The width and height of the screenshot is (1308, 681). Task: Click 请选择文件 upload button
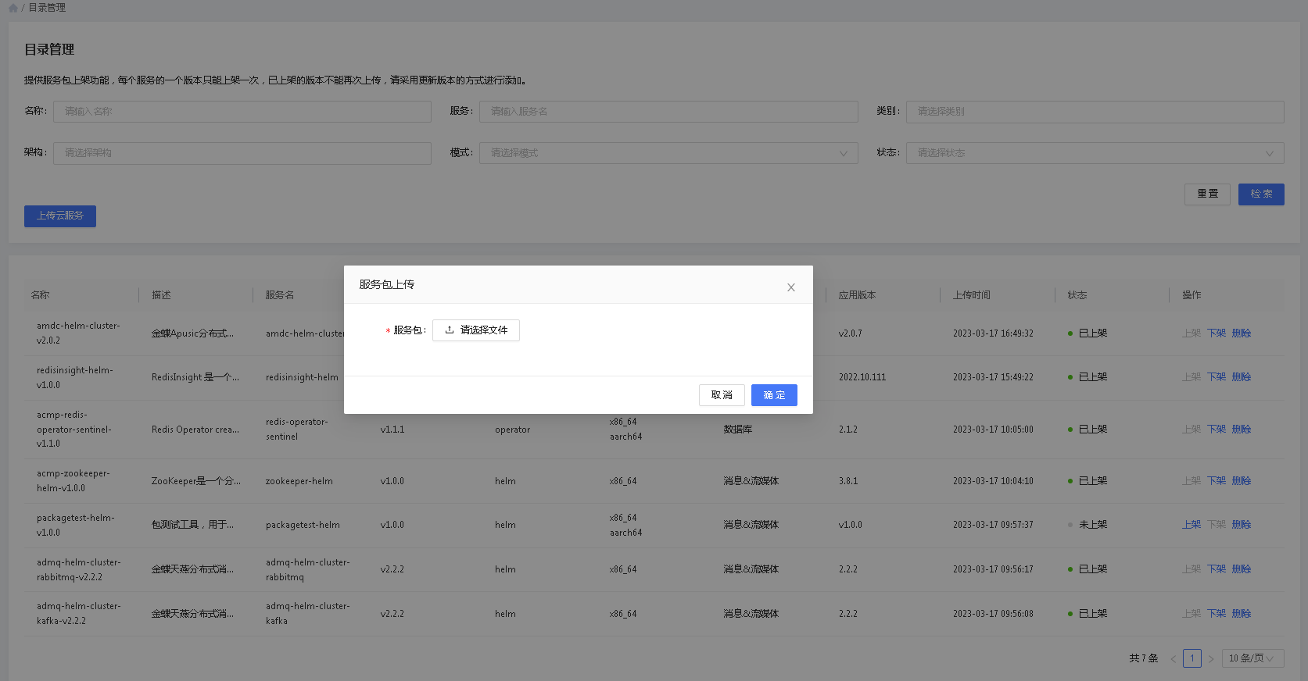[476, 330]
